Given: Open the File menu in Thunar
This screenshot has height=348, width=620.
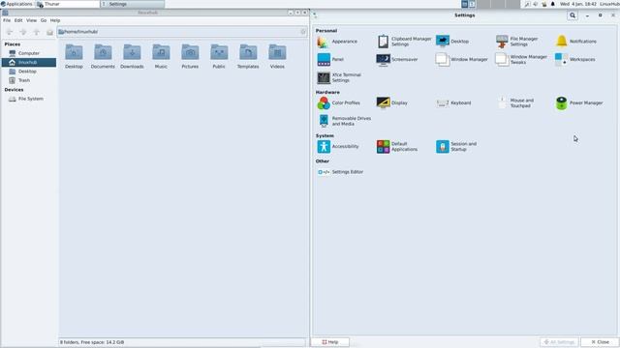Looking at the screenshot, I should 7,20.
